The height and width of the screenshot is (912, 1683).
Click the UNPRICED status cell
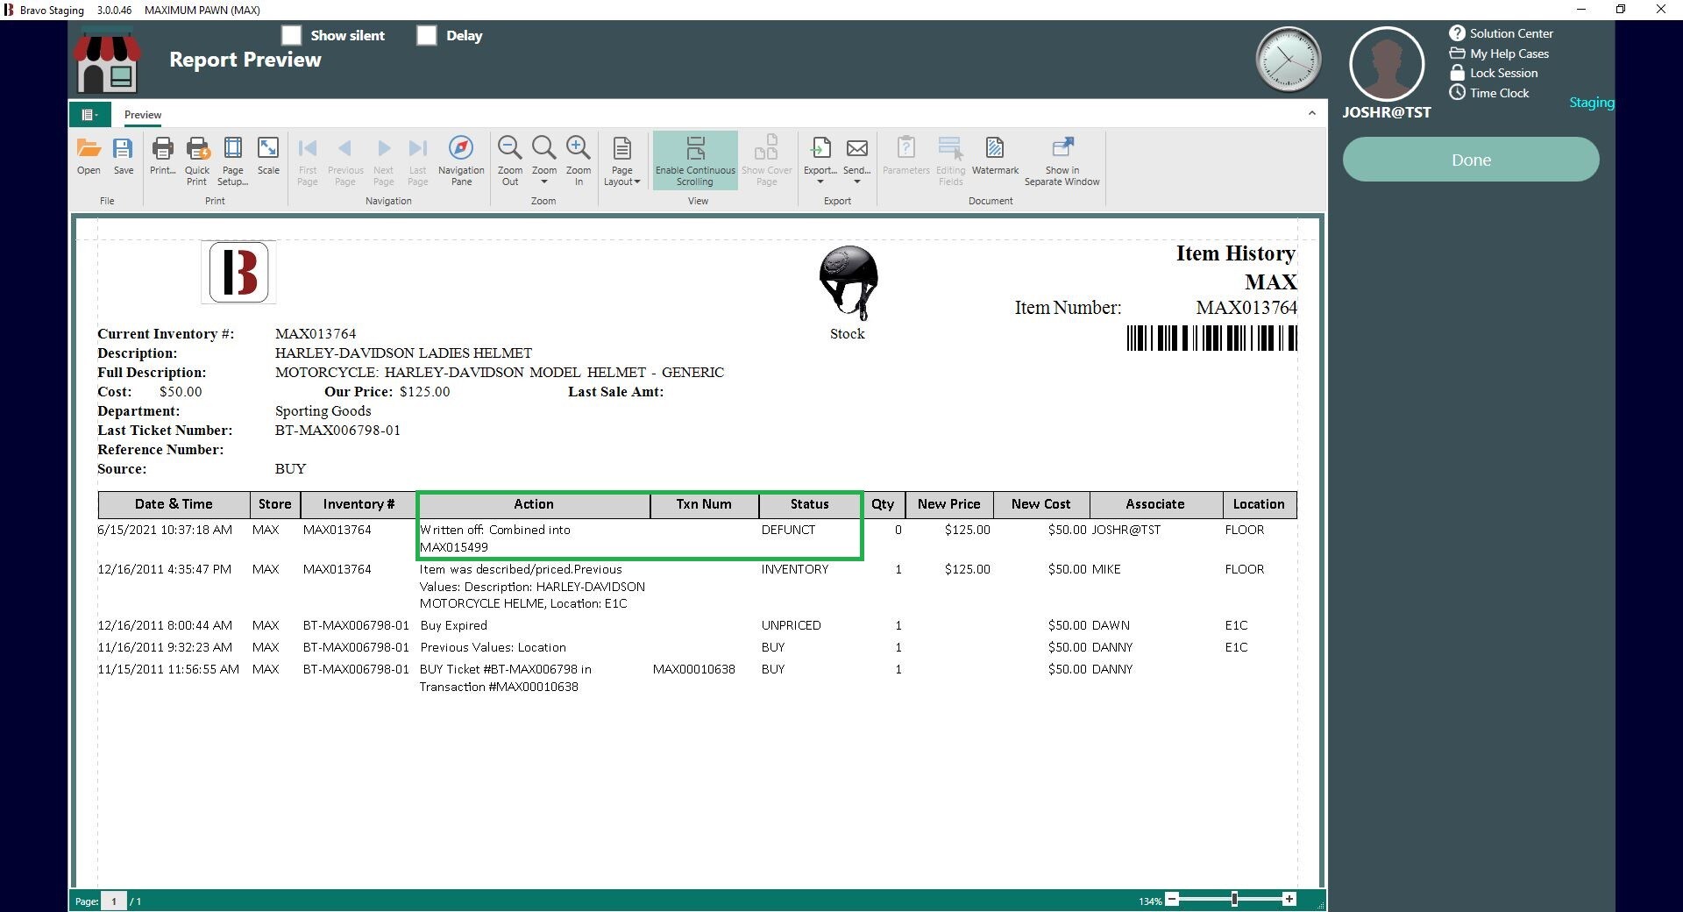[x=792, y=625]
